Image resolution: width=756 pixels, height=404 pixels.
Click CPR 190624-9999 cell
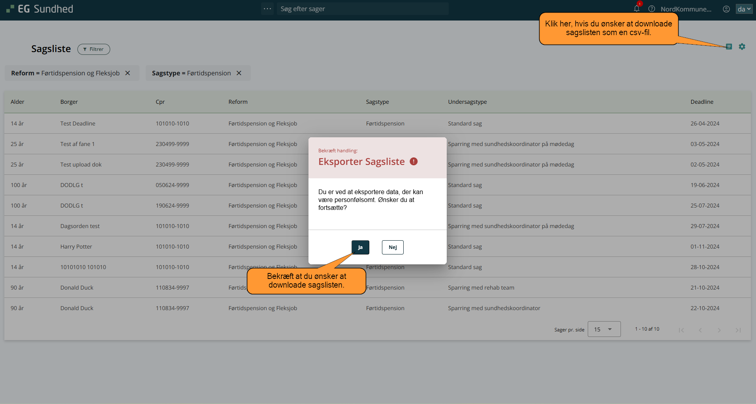point(172,206)
